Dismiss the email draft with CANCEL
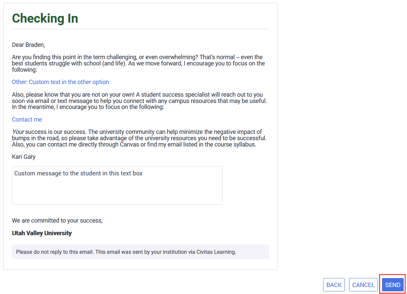Image resolution: width=407 pixels, height=294 pixels. click(x=363, y=285)
